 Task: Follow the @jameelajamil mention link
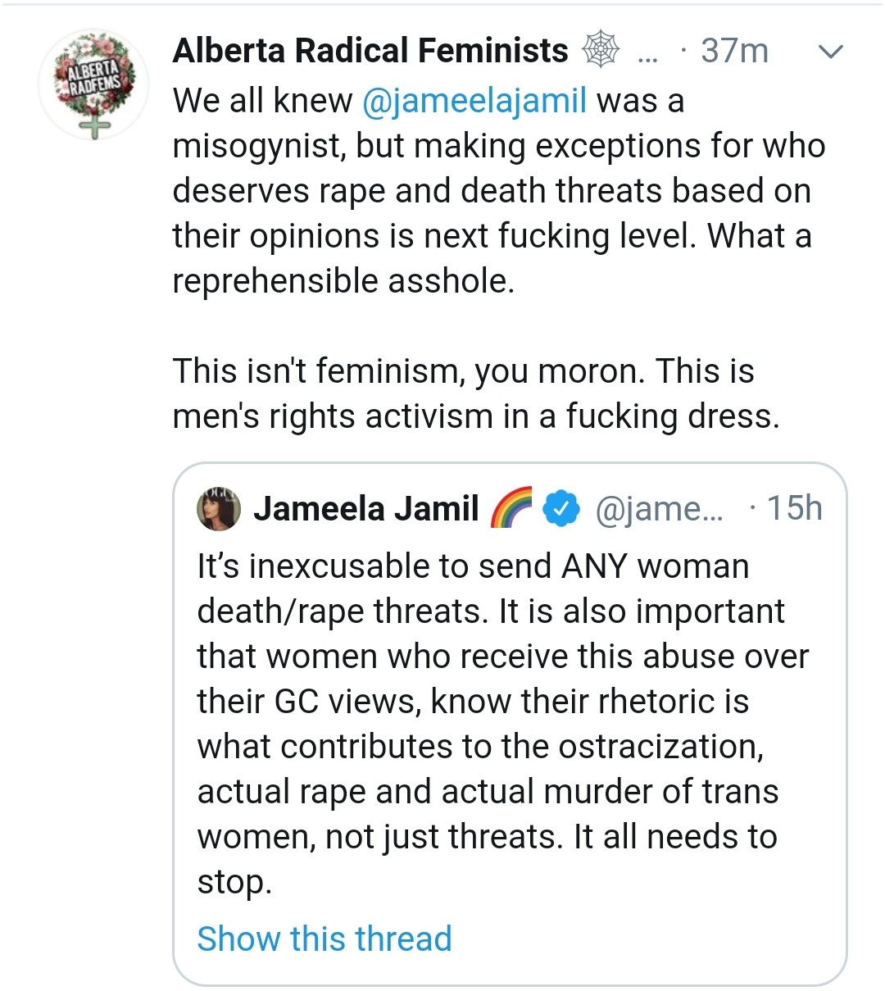(x=474, y=101)
